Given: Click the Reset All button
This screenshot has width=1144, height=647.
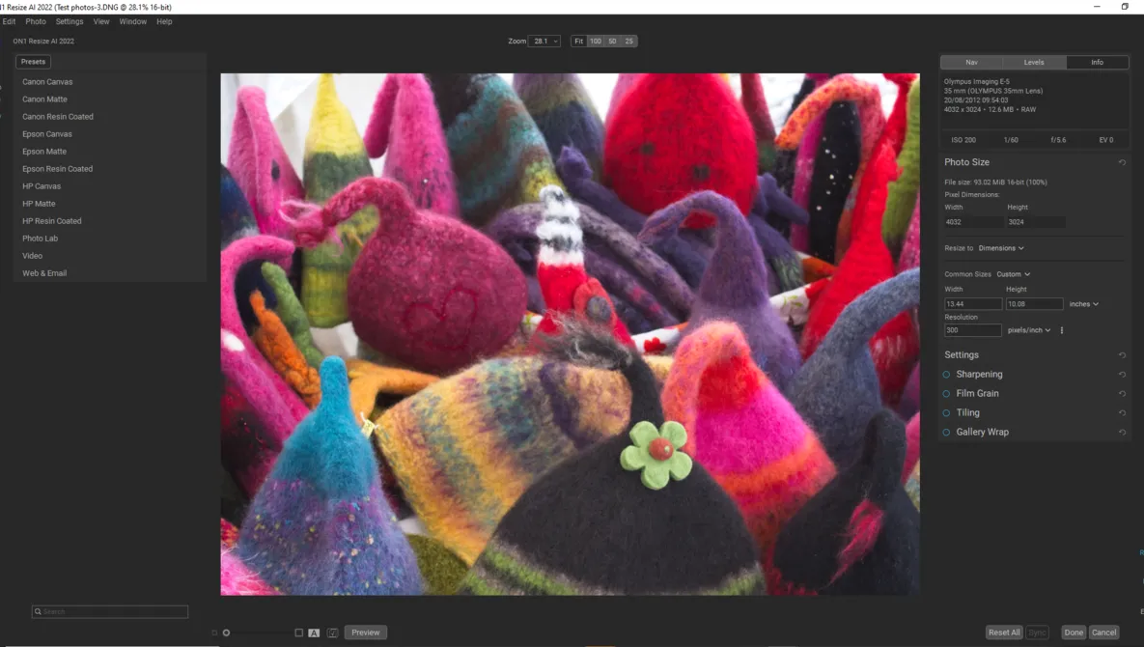Looking at the screenshot, I should pyautogui.click(x=1004, y=633).
